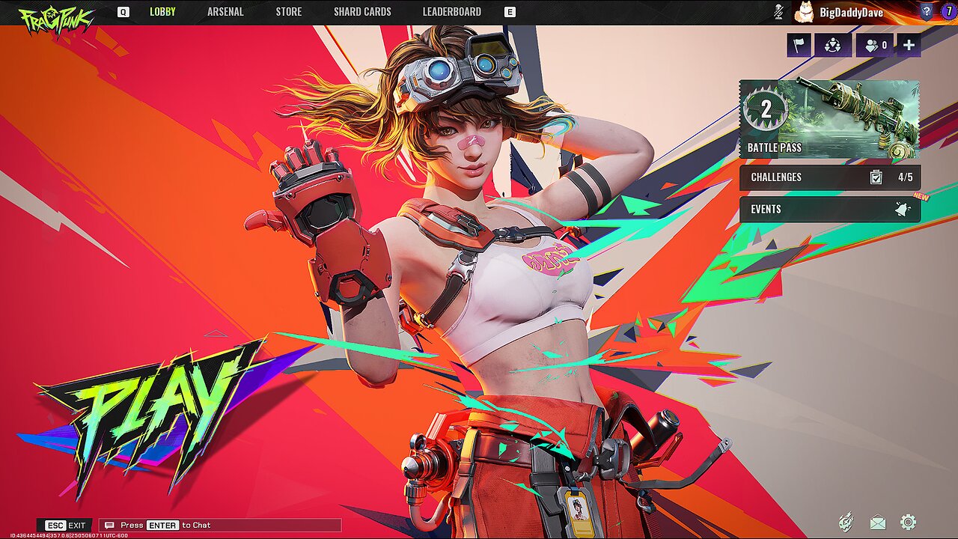The image size is (958, 539).
Task: Click the challenges checklist icon
Action: tap(876, 177)
